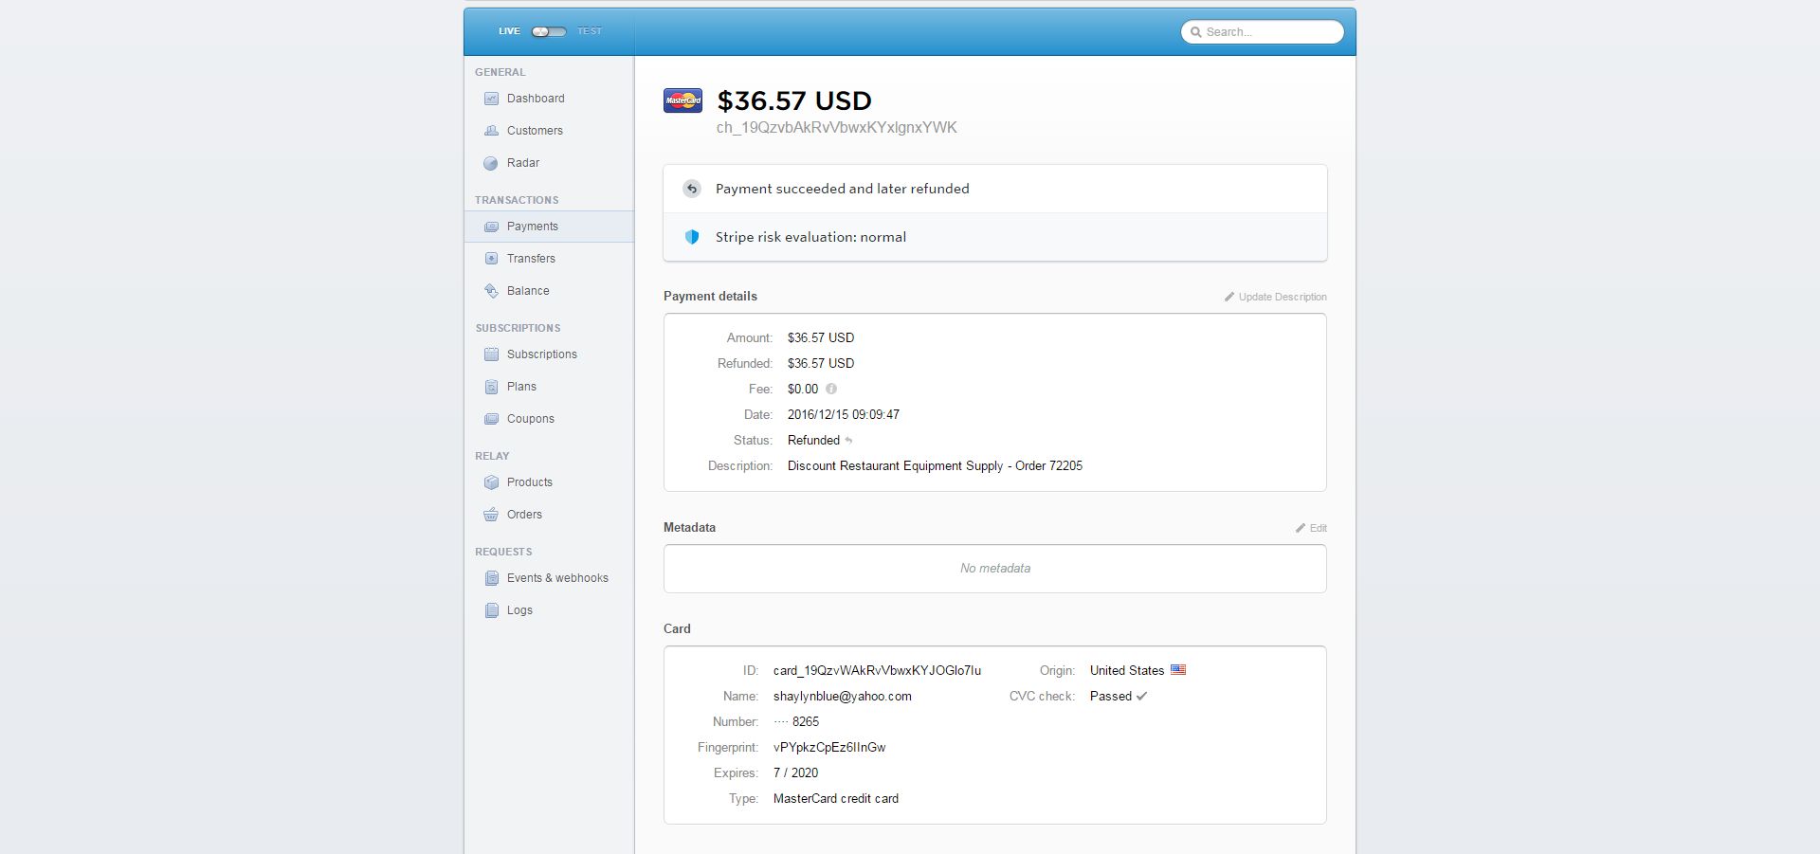Toggle the Live/Test mode switch
Viewport: 1820px width, 854px height.
pyautogui.click(x=549, y=31)
